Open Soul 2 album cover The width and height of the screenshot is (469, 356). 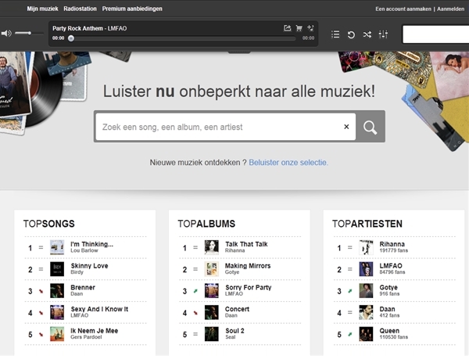(x=212, y=334)
